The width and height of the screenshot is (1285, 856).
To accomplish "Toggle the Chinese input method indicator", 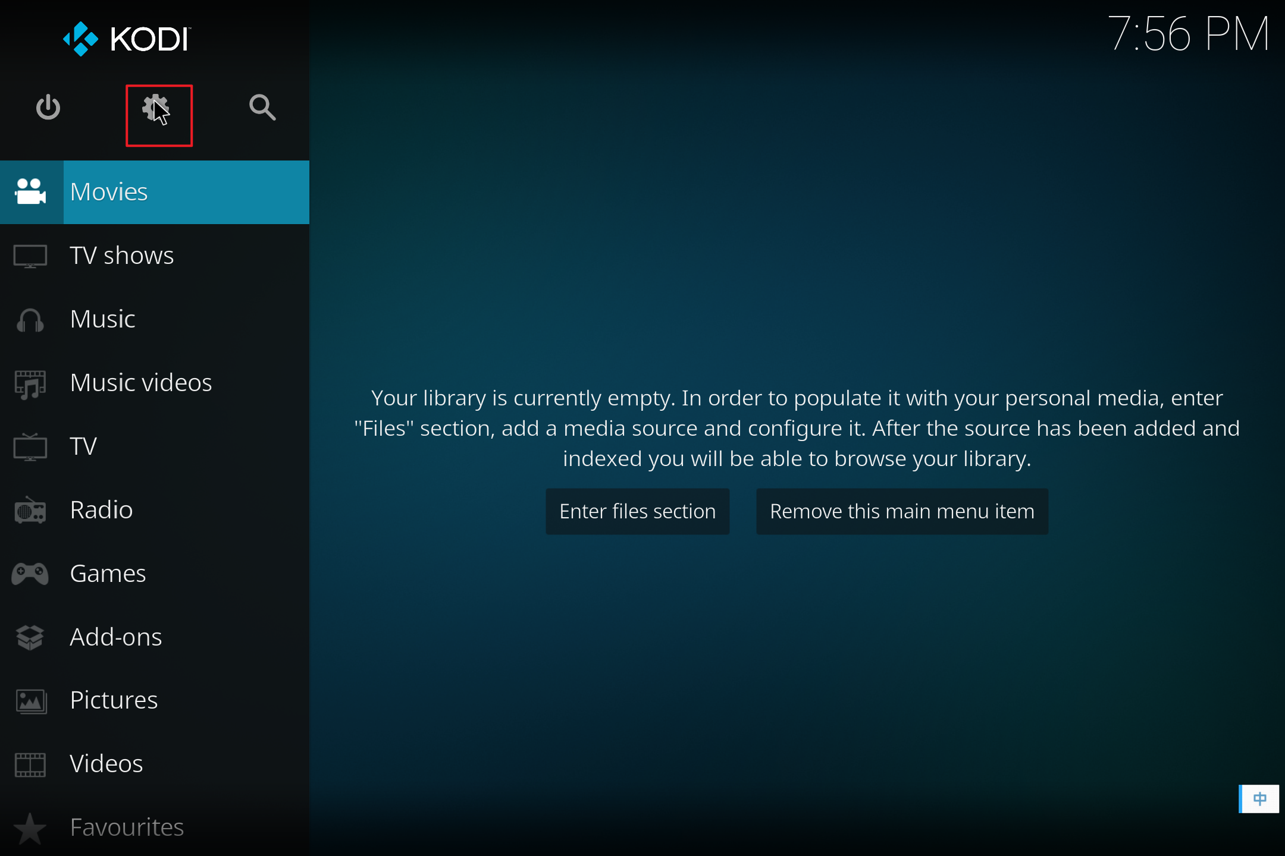I will click(1259, 798).
